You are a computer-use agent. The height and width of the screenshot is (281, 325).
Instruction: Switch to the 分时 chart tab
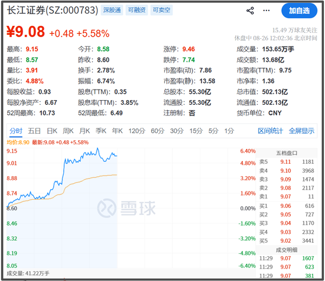coord(16,131)
